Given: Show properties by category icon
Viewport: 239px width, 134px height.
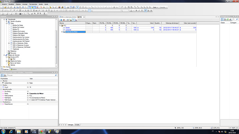Looking at the screenshot, I should (2, 75).
